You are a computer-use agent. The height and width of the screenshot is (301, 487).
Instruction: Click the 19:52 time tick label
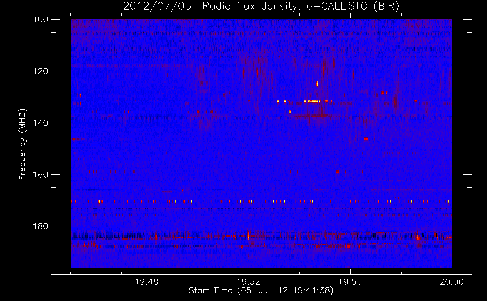(x=249, y=282)
